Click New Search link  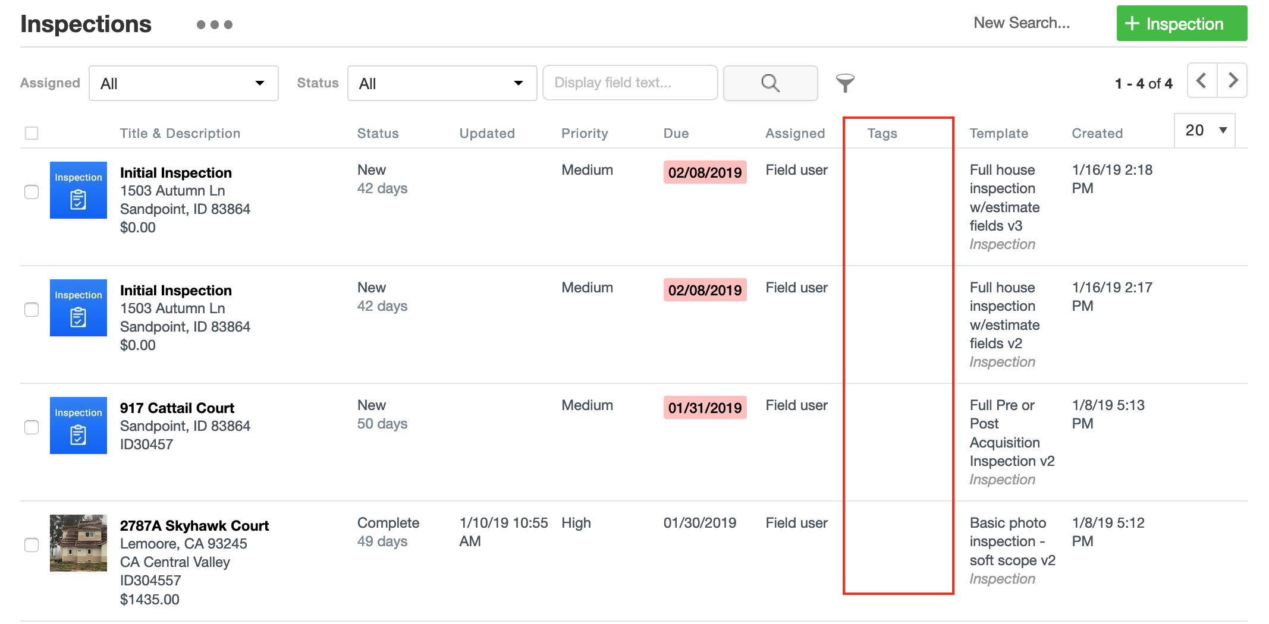click(x=1022, y=23)
